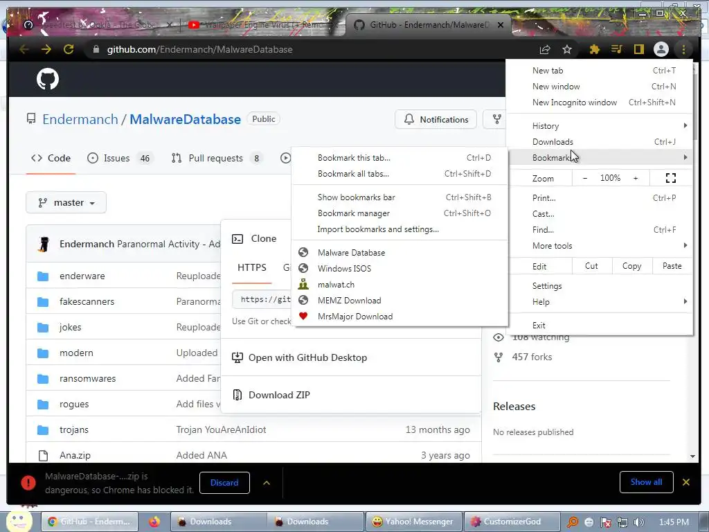Image resolution: width=709 pixels, height=532 pixels.
Task: Click the fork icon button beside Notifications
Action: pyautogui.click(x=496, y=119)
